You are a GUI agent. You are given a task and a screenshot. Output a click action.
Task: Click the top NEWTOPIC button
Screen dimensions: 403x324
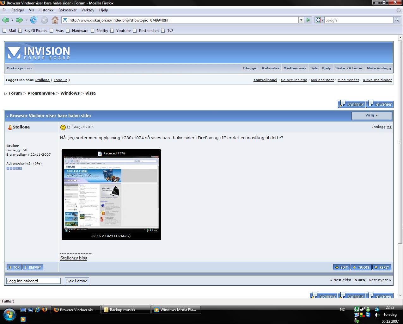[380, 104]
